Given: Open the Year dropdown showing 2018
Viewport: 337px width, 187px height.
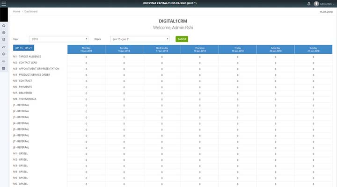Looking at the screenshot, I should [59, 39].
